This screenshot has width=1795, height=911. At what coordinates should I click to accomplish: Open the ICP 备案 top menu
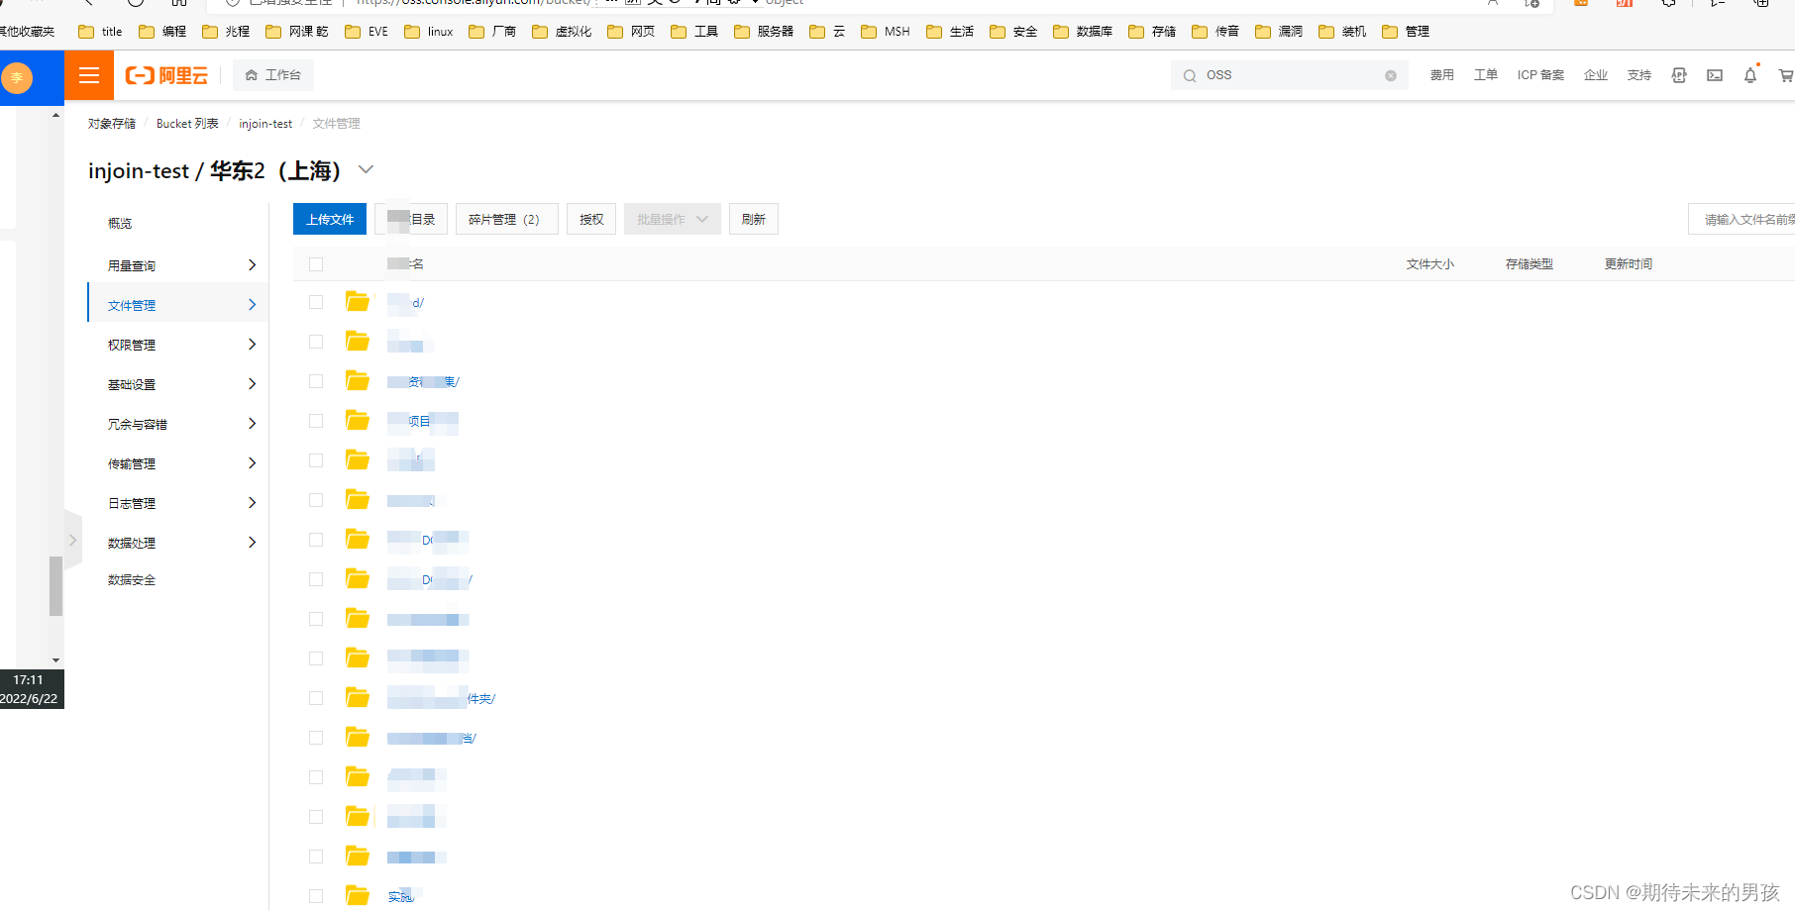[x=1540, y=75]
